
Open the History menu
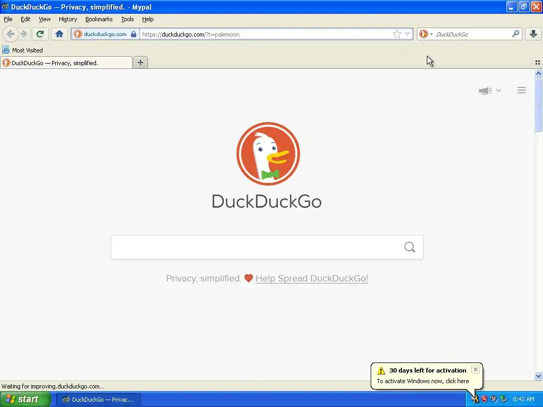(x=67, y=19)
